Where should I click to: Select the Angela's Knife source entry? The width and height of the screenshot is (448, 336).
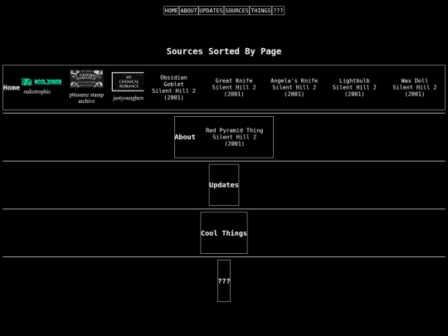[x=294, y=87]
